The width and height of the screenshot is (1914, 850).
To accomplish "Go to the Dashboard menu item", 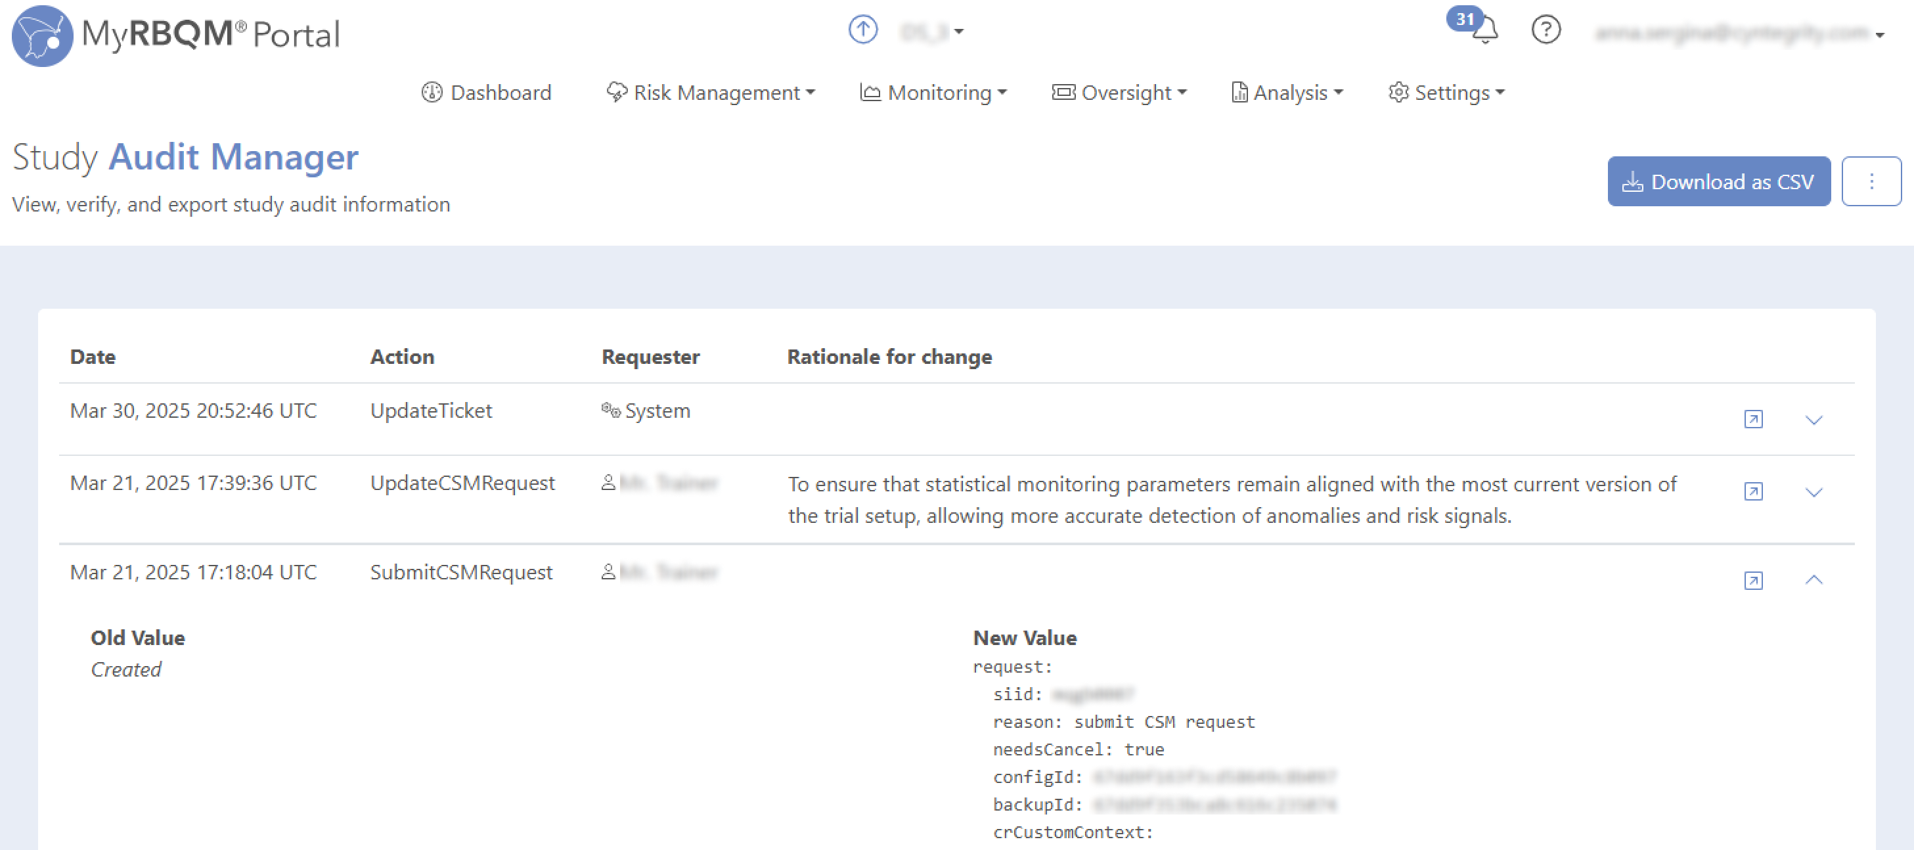I will click(487, 92).
